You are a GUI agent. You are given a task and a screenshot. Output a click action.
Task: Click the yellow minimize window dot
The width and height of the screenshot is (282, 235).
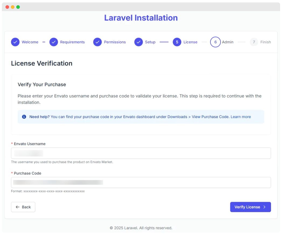[13, 7]
